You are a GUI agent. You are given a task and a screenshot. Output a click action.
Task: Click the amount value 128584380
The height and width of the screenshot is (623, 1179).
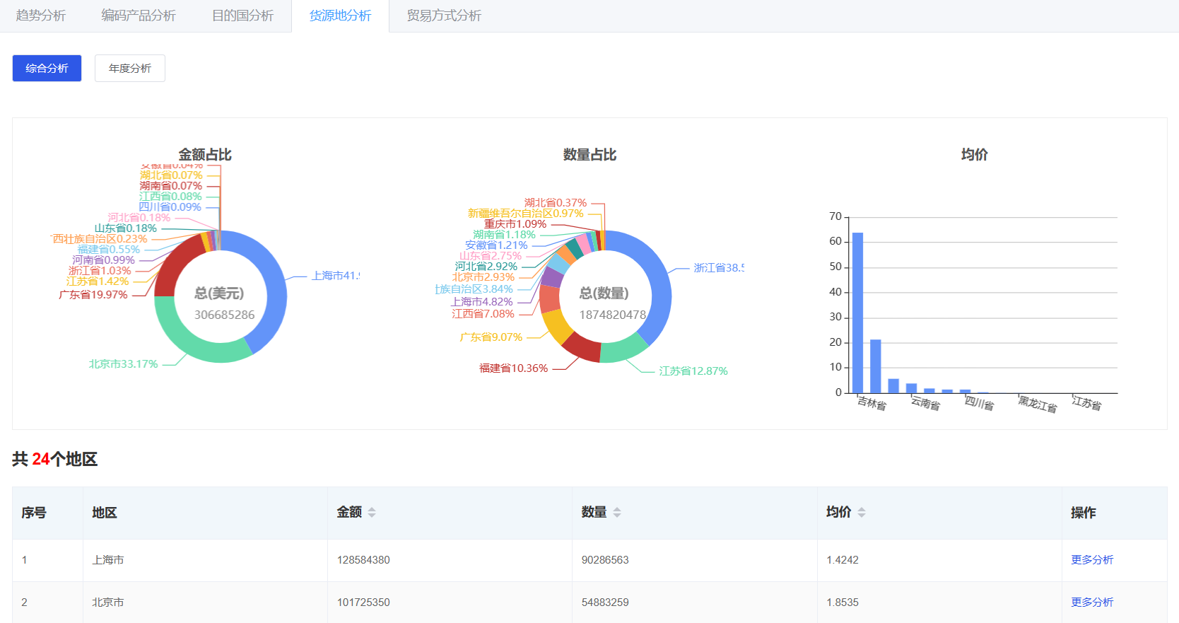363,559
